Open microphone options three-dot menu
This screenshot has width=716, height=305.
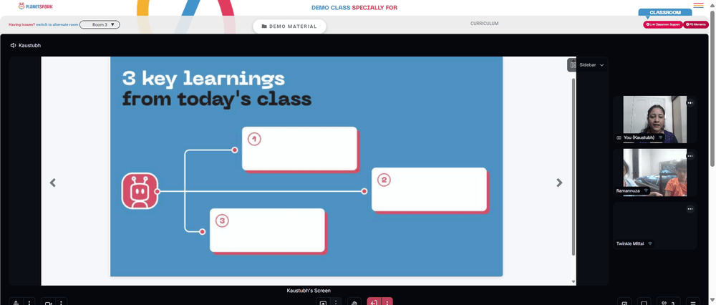[29, 302]
